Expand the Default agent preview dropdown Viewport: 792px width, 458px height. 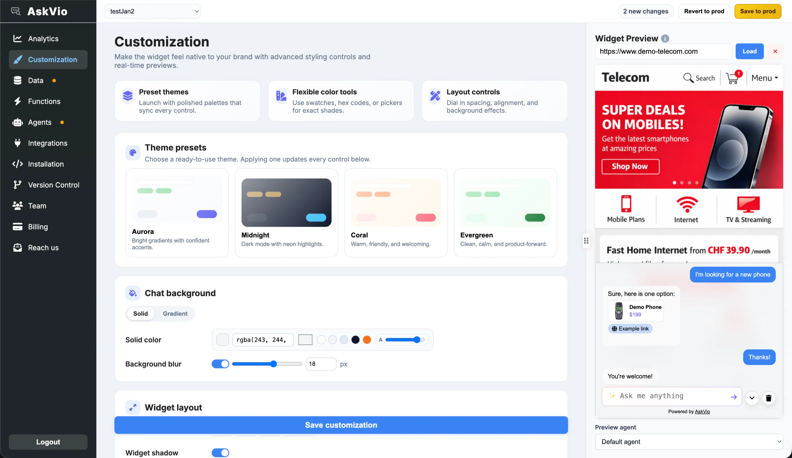[688, 441]
